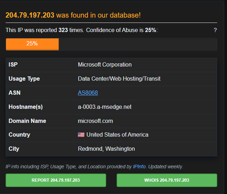Screen dimensions: 227x194
Task: Click the question mark help icon
Action: [x=215, y=30]
